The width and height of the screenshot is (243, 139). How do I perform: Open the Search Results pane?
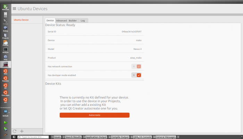(72, 137)
